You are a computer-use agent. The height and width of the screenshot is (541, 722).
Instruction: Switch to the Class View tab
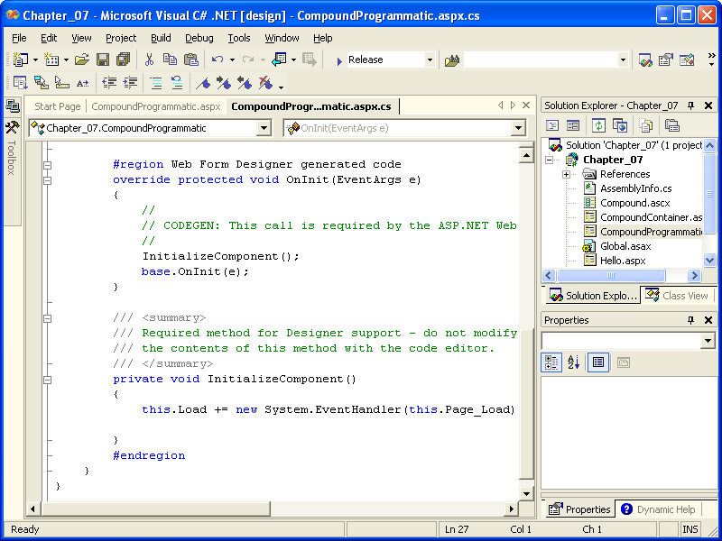[677, 295]
